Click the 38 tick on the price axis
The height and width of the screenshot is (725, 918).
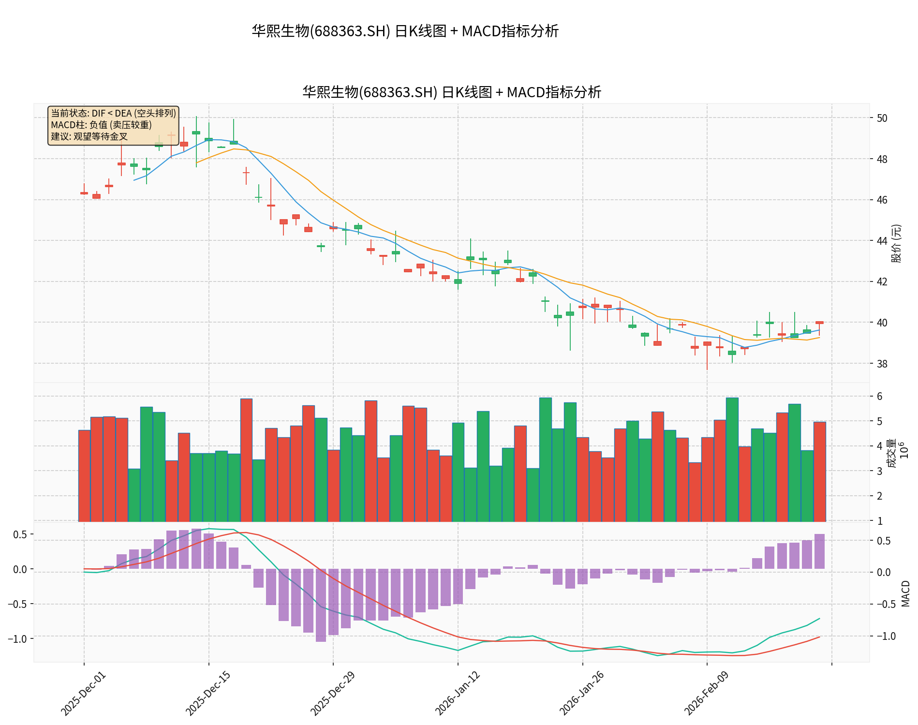882,364
